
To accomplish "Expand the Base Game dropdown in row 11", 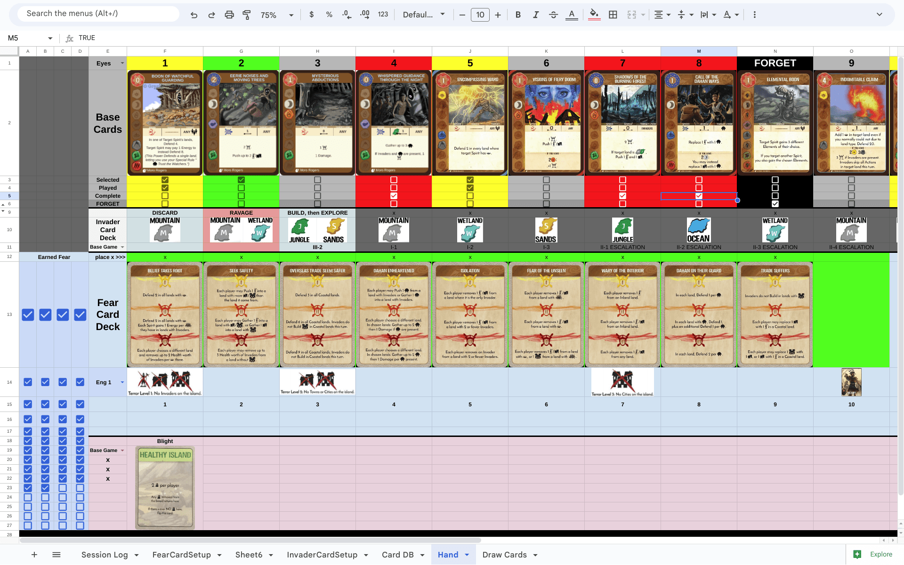I will 121,247.
